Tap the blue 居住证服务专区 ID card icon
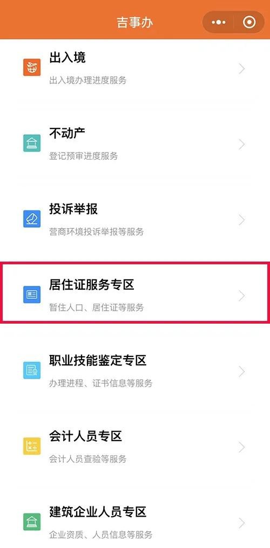The height and width of the screenshot is (548, 270). coord(32,294)
